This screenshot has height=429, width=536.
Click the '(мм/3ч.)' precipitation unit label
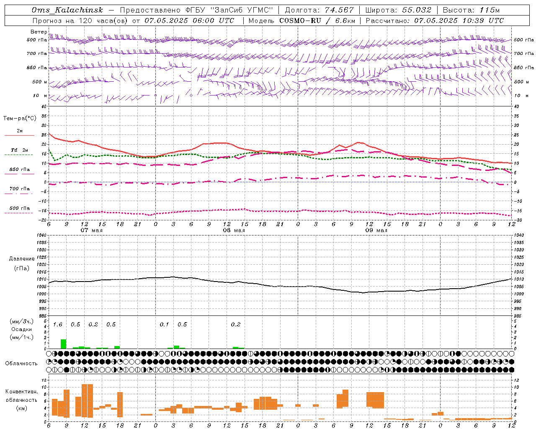pos(21,321)
